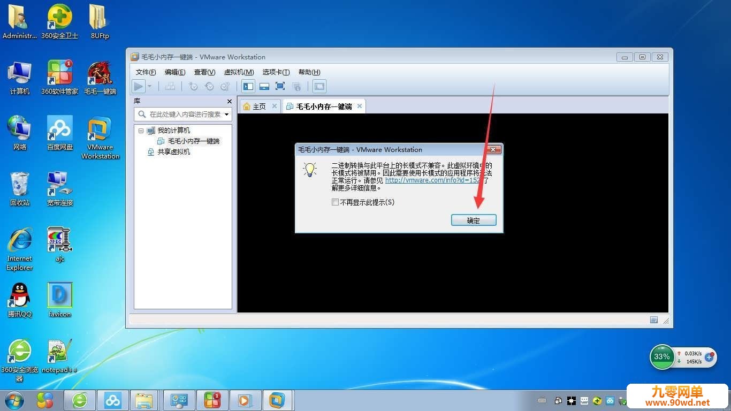This screenshot has height=411, width=731.
Task: Enter full screen mode via toolbar icon
Action: pyautogui.click(x=280, y=86)
